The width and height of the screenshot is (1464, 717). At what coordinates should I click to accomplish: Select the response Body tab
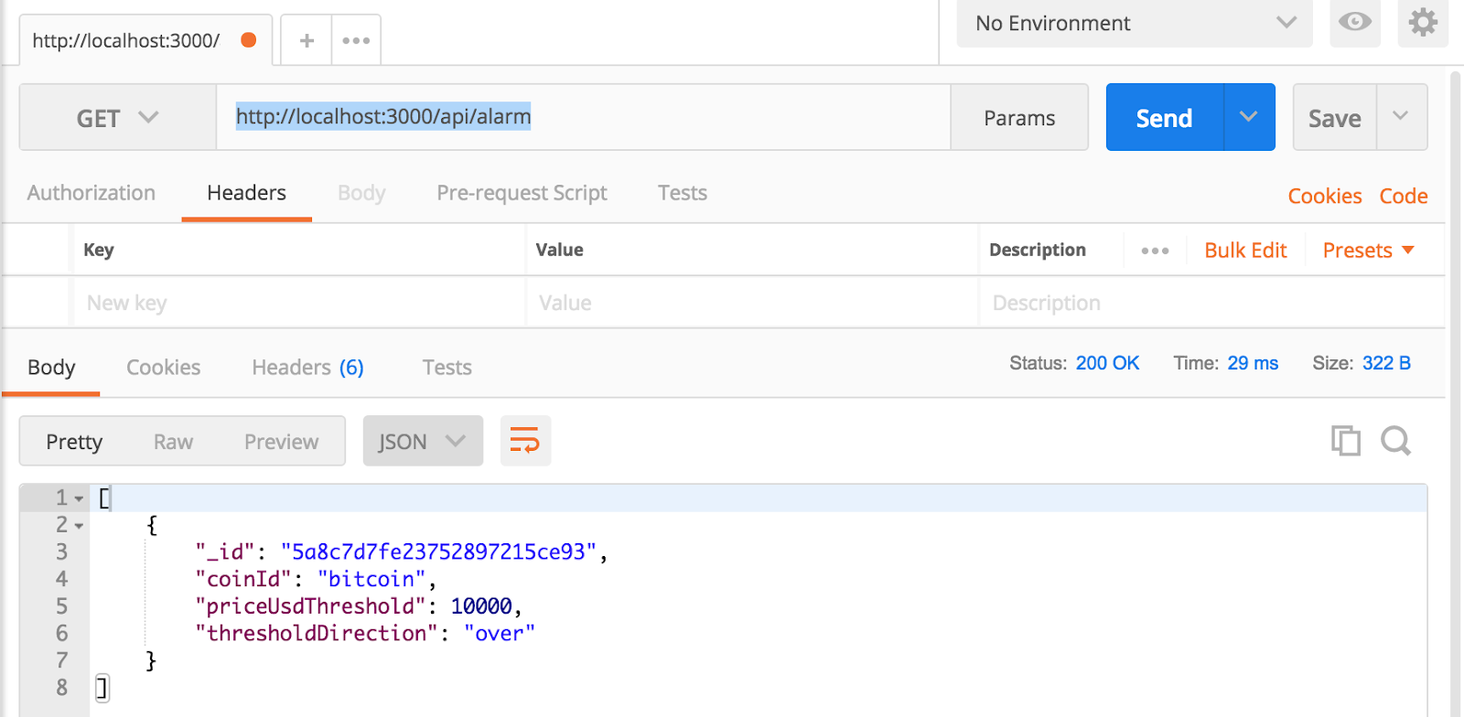51,368
